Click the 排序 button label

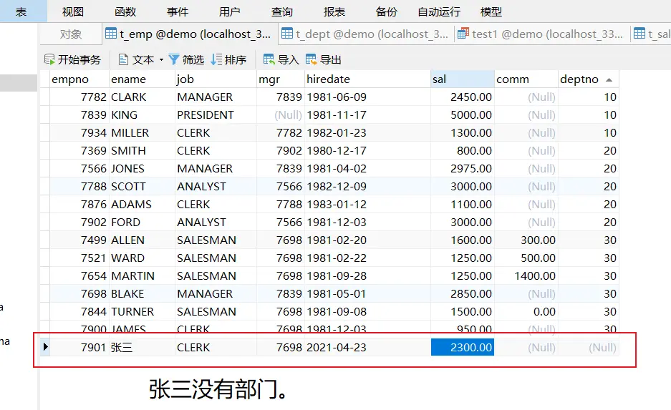(236, 60)
